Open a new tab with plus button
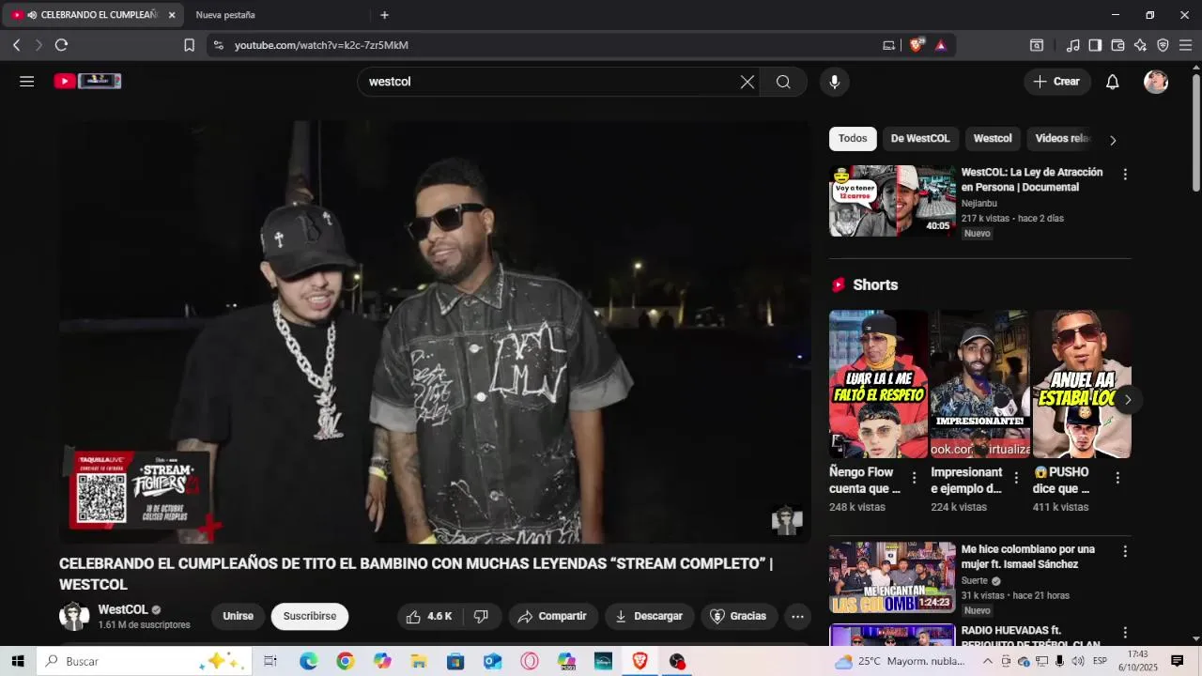This screenshot has width=1202, height=676. click(384, 15)
